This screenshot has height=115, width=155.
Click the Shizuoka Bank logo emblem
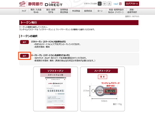coord(22,4)
